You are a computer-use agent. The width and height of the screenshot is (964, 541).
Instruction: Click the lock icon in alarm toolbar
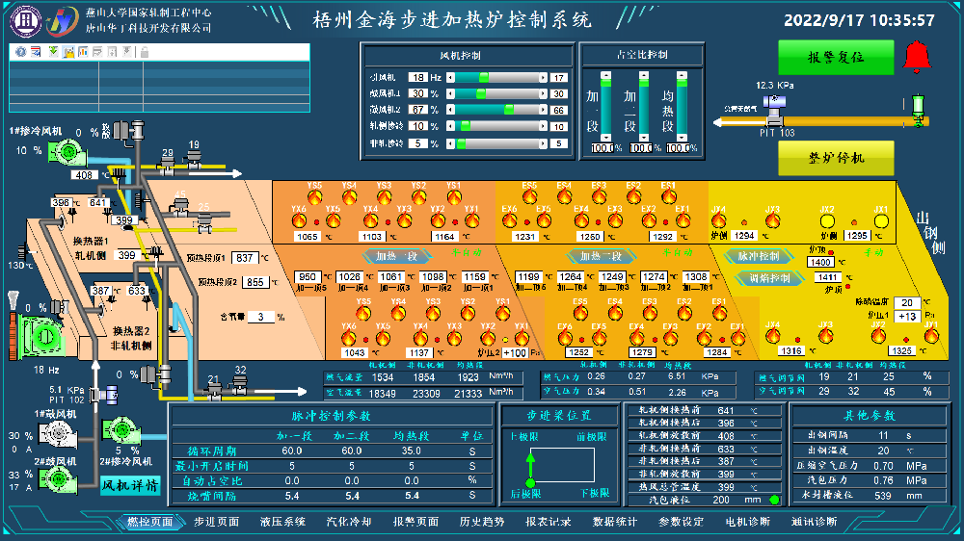144,52
